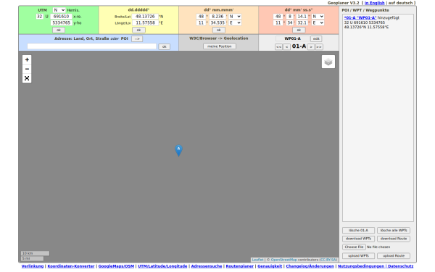This screenshot has height=272, width=435.
Task: Focus latitude seconds field 14.1
Action: (x=302, y=17)
